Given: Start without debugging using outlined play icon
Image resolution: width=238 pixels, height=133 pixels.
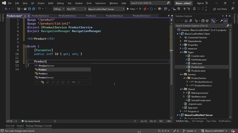Looking at the screenshot, I should [140, 9].
